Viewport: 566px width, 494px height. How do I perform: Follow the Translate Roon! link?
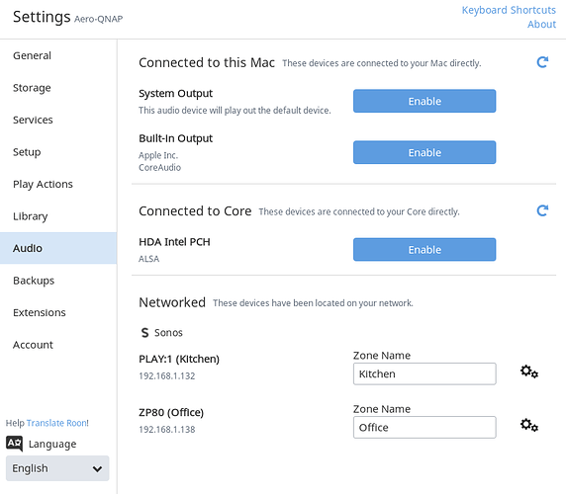pos(57,423)
